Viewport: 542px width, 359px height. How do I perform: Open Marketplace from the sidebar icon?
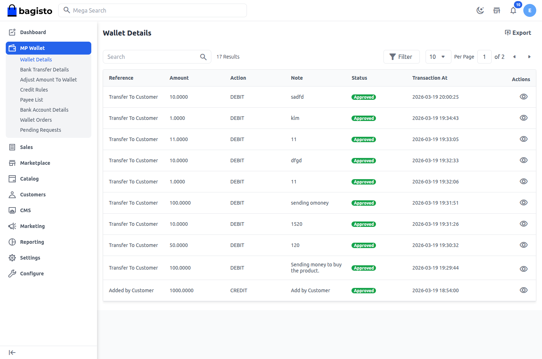click(12, 163)
